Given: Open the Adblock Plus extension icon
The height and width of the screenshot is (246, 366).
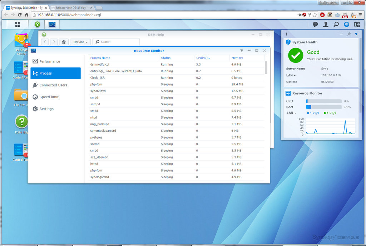Looking at the screenshot, I should click(x=322, y=15).
